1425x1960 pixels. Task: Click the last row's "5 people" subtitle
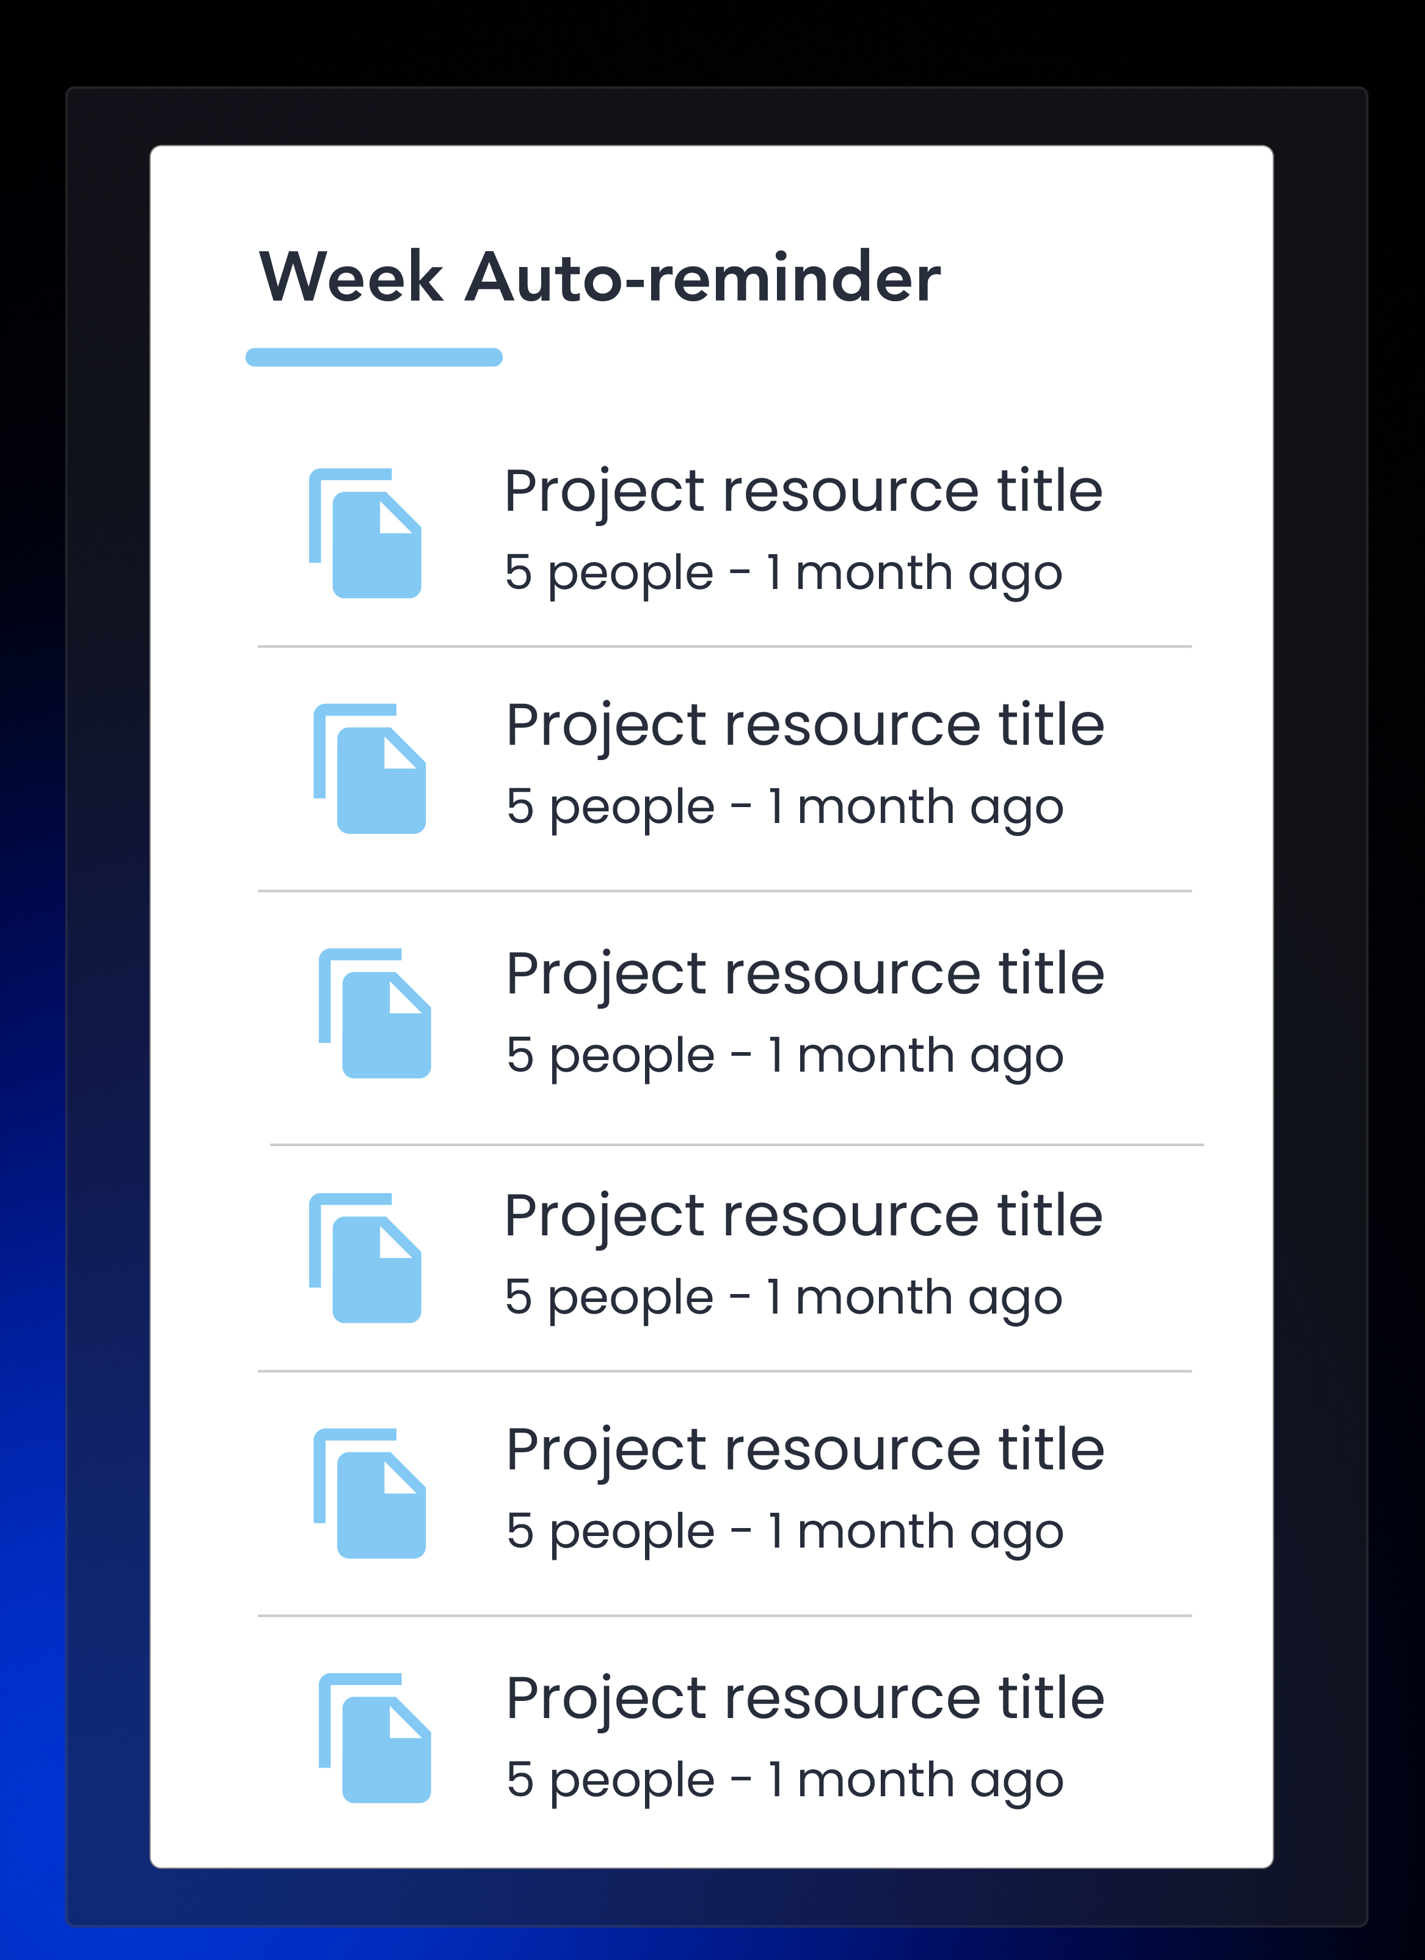pos(610,1780)
